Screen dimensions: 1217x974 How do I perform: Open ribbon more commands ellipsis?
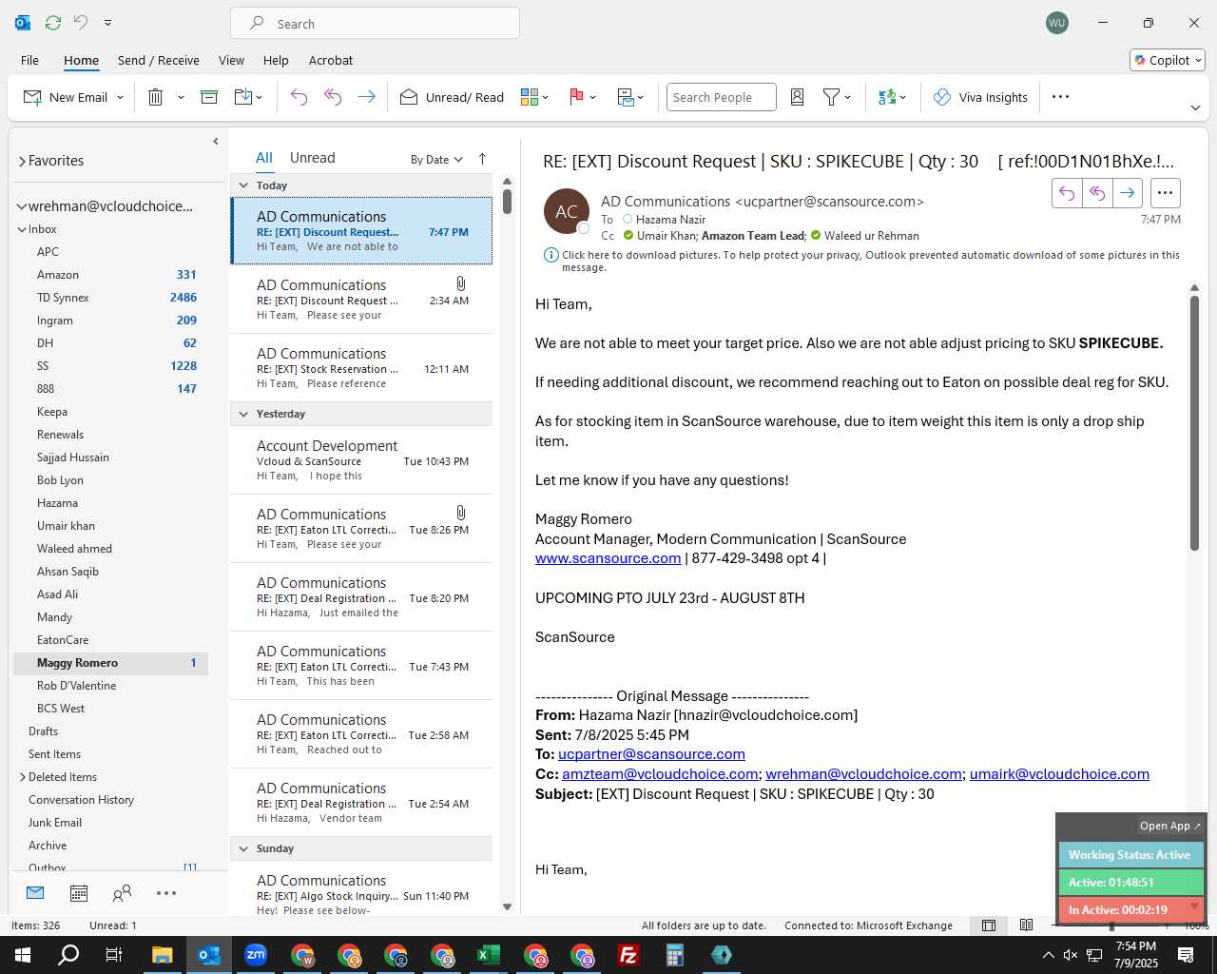[x=1061, y=97]
